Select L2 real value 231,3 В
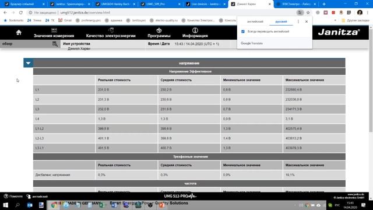Screen dimensions: 373x210 104,100
